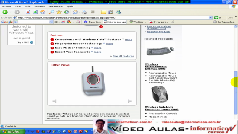Open the Messenger people icon
Viewport: 238px width, 134px height.
click(119, 12)
